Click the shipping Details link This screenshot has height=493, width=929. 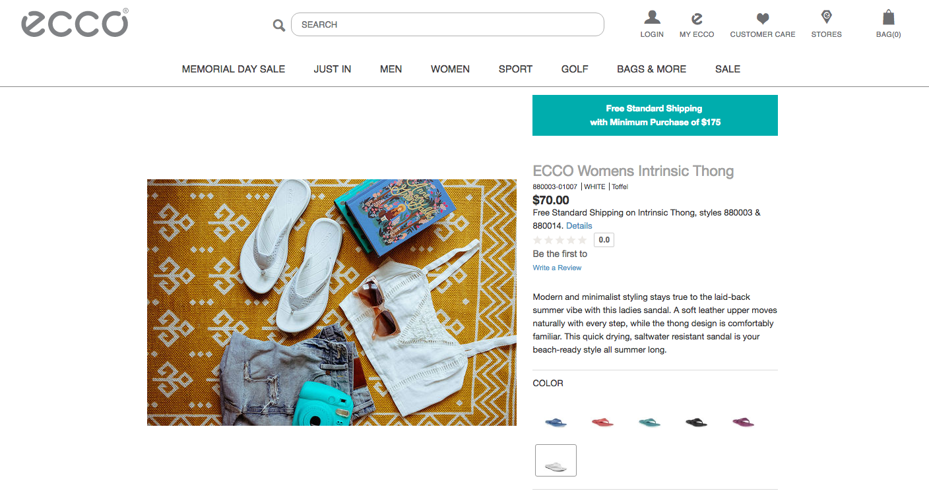579,225
